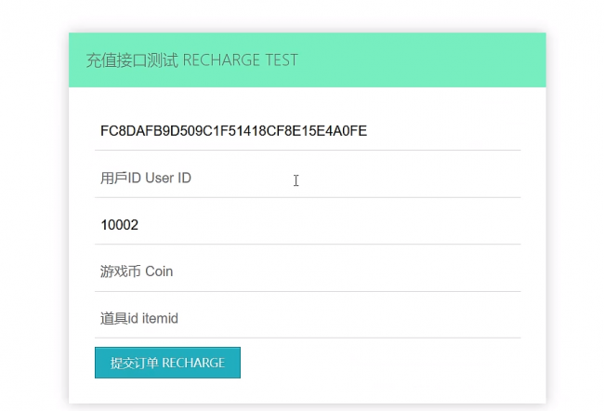Screen dimensions: 604x411
Task: Focus the 用戶ID User ID input field
Action: tap(308, 179)
